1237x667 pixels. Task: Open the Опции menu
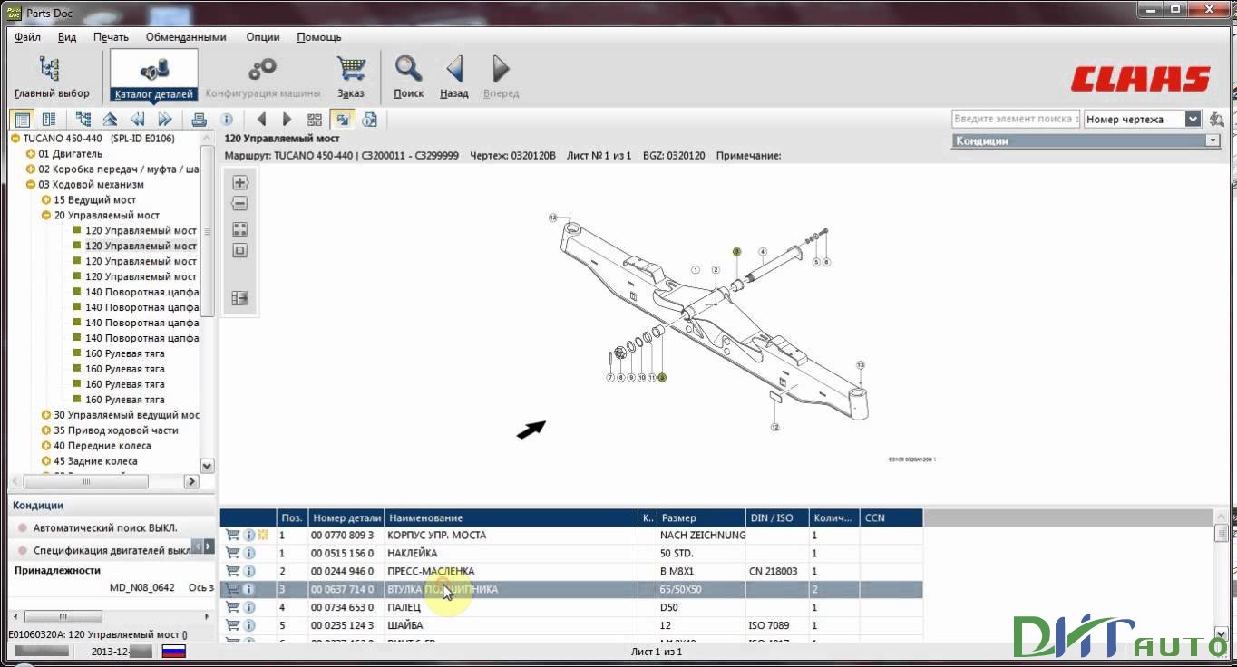pos(263,37)
